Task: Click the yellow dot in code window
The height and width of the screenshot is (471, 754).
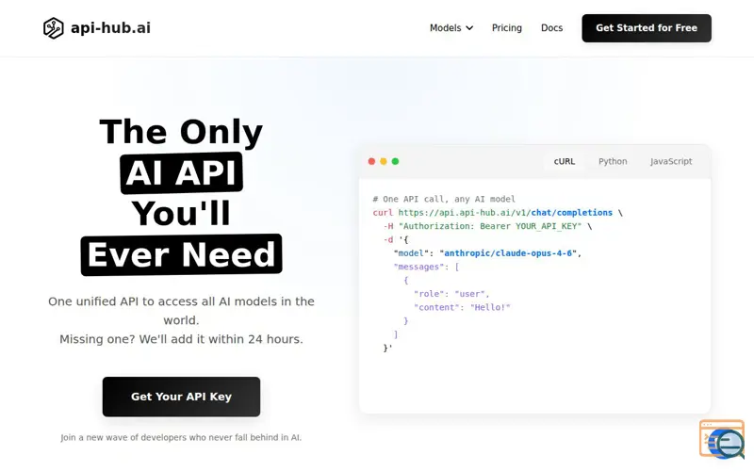Action: point(384,161)
